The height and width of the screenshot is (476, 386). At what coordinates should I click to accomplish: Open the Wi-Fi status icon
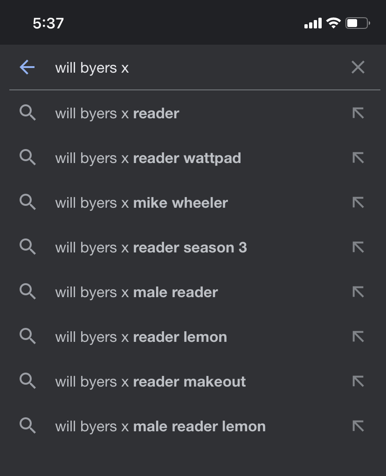click(x=333, y=23)
